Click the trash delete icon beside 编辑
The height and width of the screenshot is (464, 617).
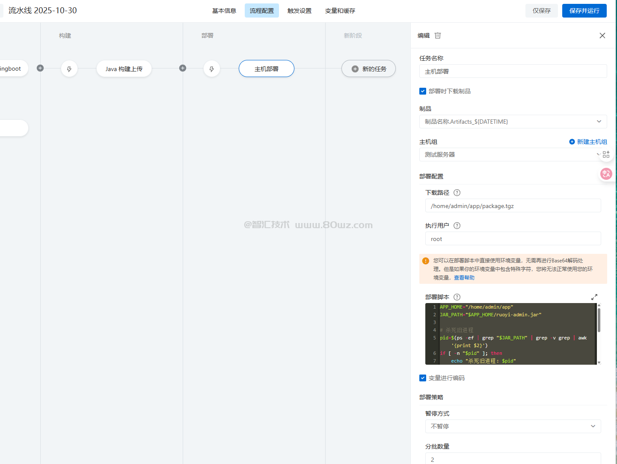(x=438, y=36)
